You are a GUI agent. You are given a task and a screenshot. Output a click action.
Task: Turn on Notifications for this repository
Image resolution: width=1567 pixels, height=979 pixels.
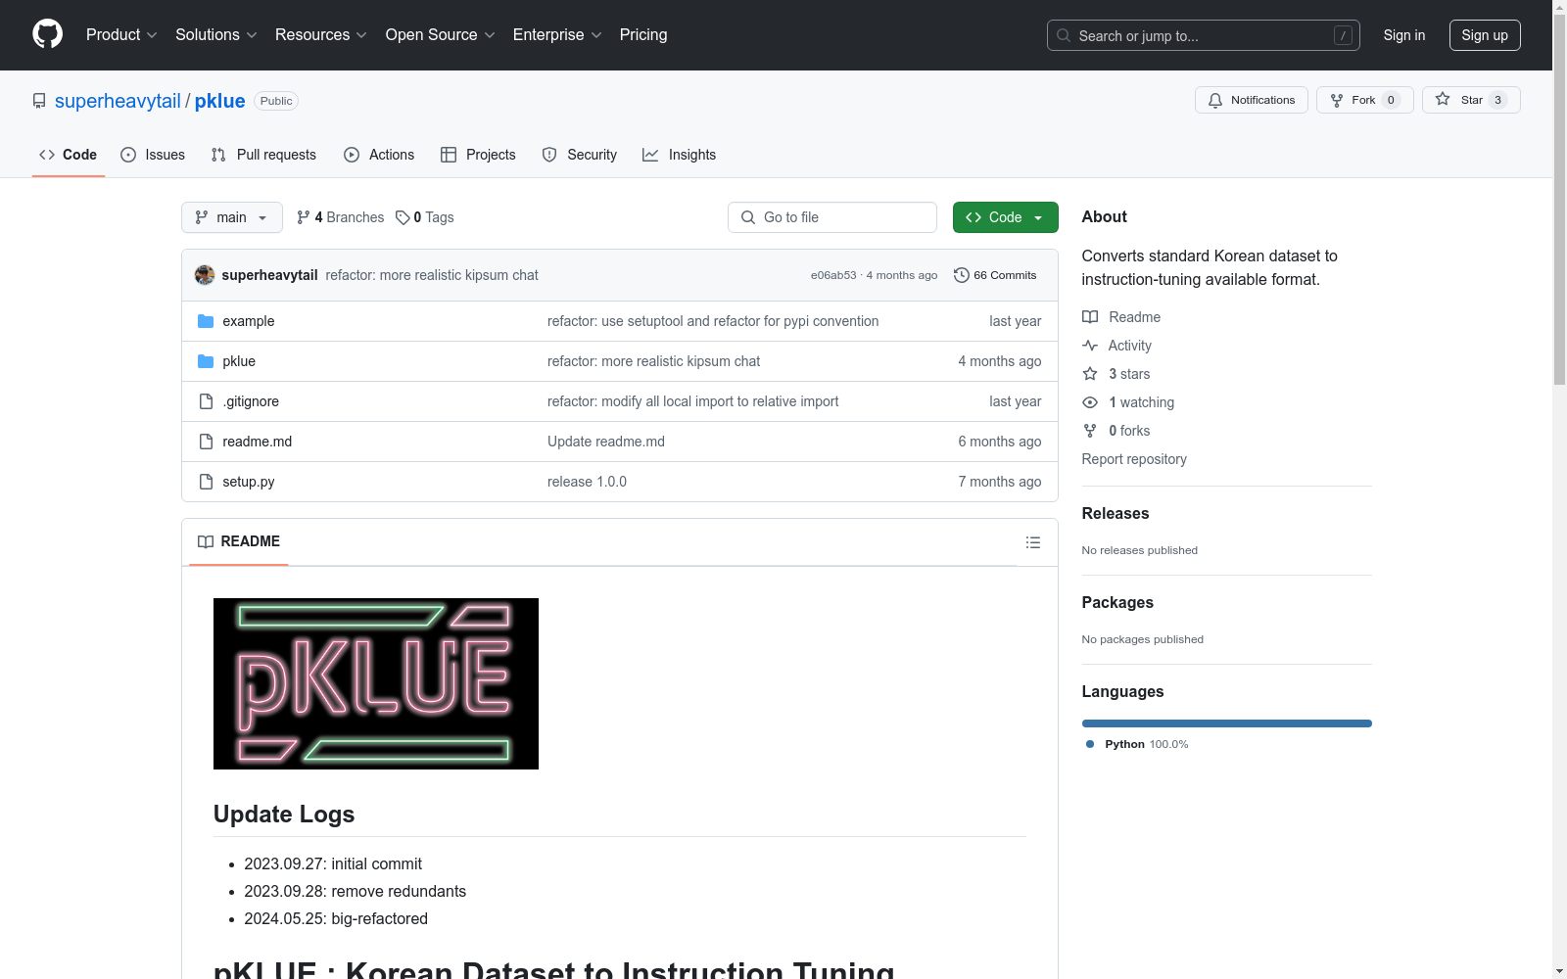1252,100
